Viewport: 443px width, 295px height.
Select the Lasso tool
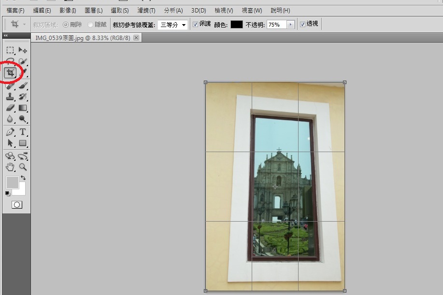click(10, 60)
